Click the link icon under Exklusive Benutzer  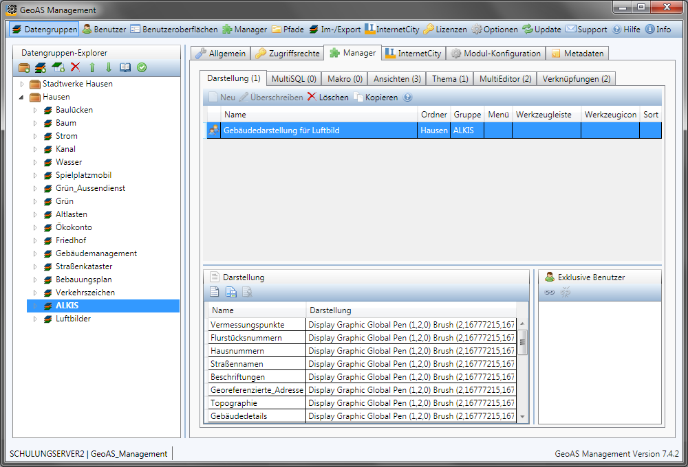pos(549,293)
